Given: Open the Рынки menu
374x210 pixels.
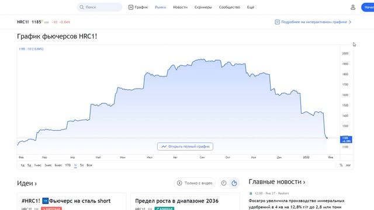Looking at the screenshot, I should coord(160,7).
